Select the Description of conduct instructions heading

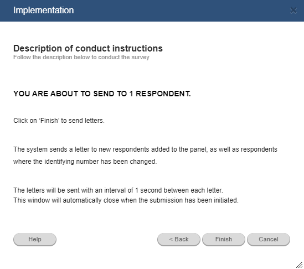point(88,48)
